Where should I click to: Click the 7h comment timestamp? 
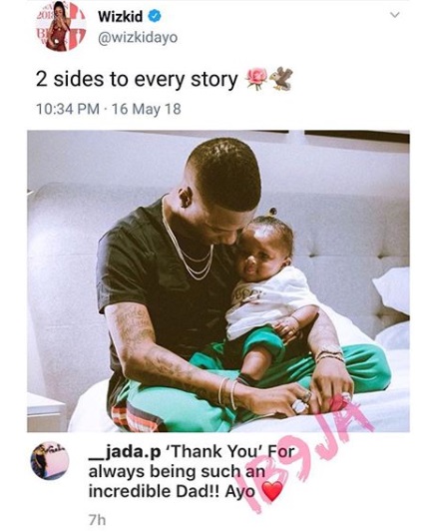(x=97, y=520)
